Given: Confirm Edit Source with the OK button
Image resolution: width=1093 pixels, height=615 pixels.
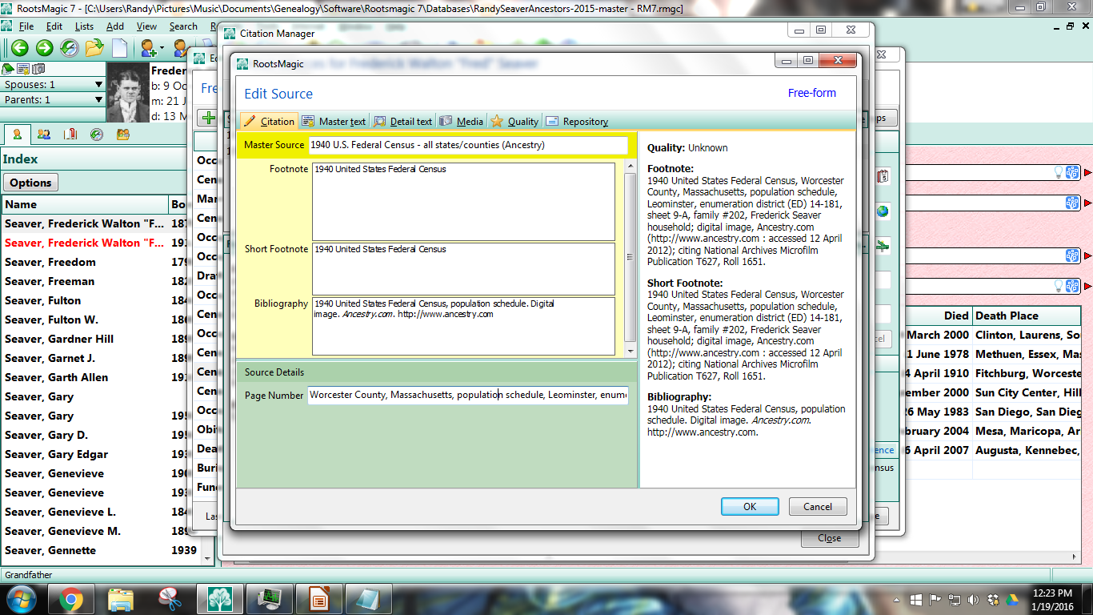Looking at the screenshot, I should coord(750,506).
